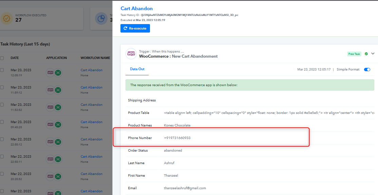This screenshot has width=378, height=195.
Task: Tick checkbox for Mar 23 11:59:12 row
Action: 2,87
